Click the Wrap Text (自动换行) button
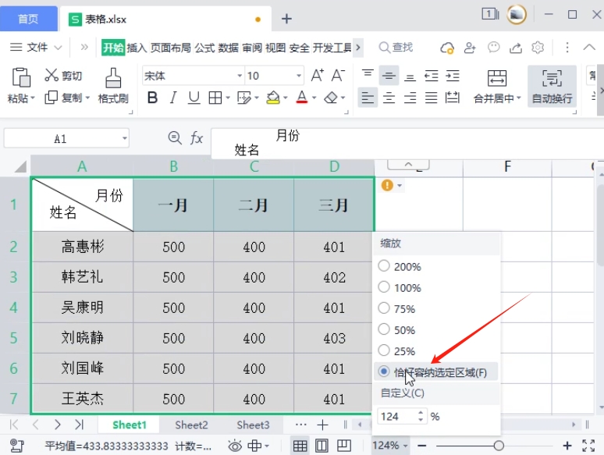 coord(552,78)
